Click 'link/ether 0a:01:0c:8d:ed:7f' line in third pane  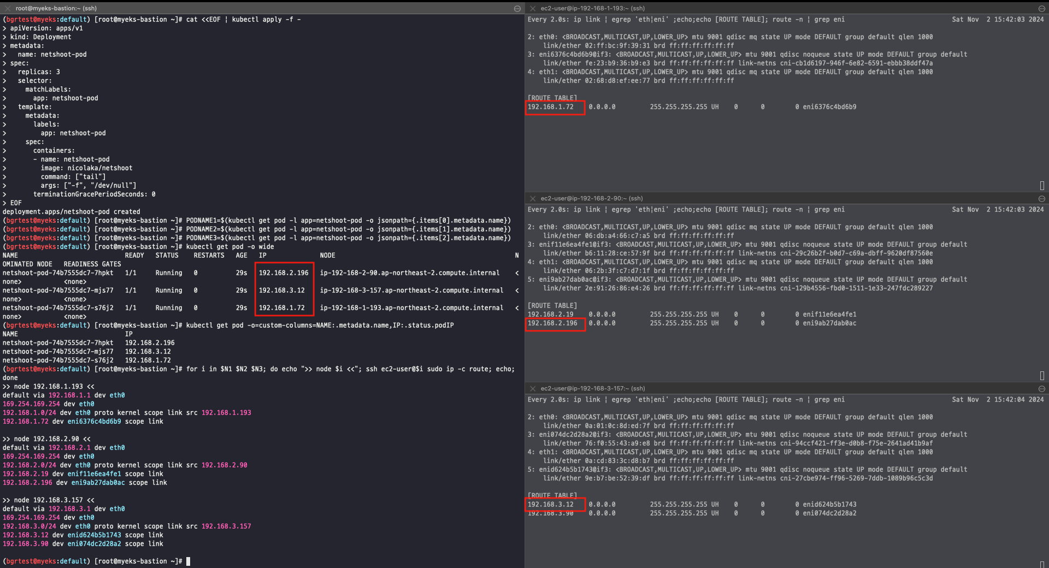pyautogui.click(x=639, y=425)
